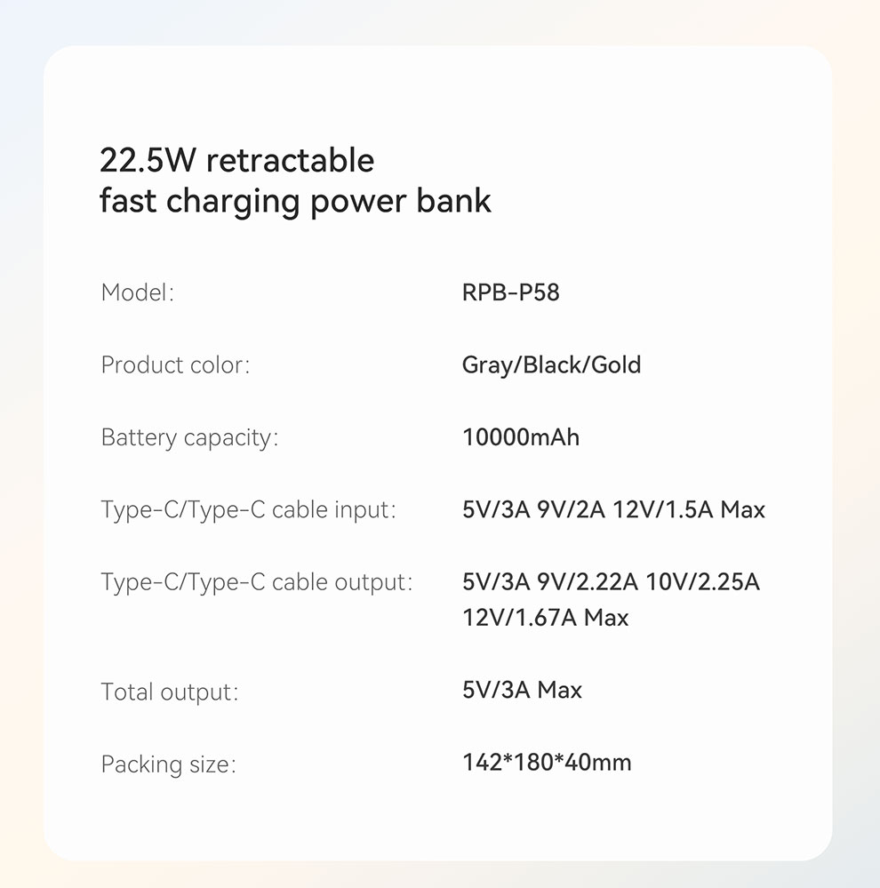Select the "Model:" label
This screenshot has height=888, width=880.
pos(138,292)
